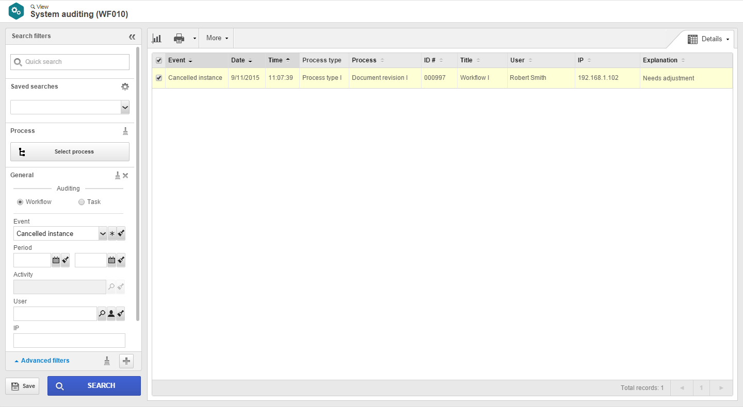This screenshot has width=743, height=407.
Task: Sort by the Date column
Action: click(x=247, y=60)
